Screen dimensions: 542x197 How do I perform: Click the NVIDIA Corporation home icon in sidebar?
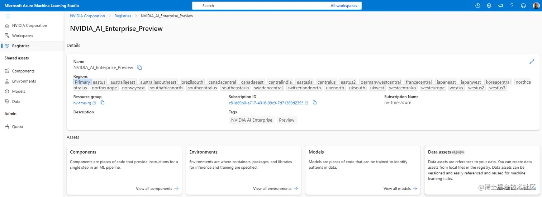click(x=7, y=25)
